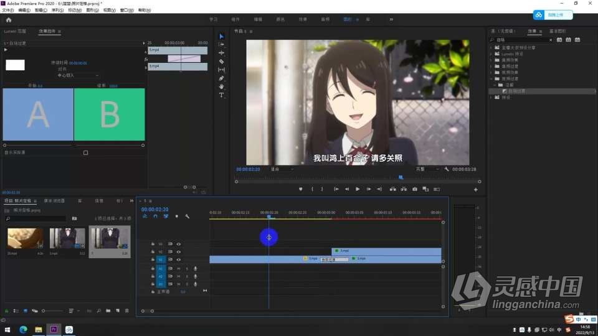Open the 文件 (File) menu
Viewport: 598px width, 336px height.
[x=8, y=11]
